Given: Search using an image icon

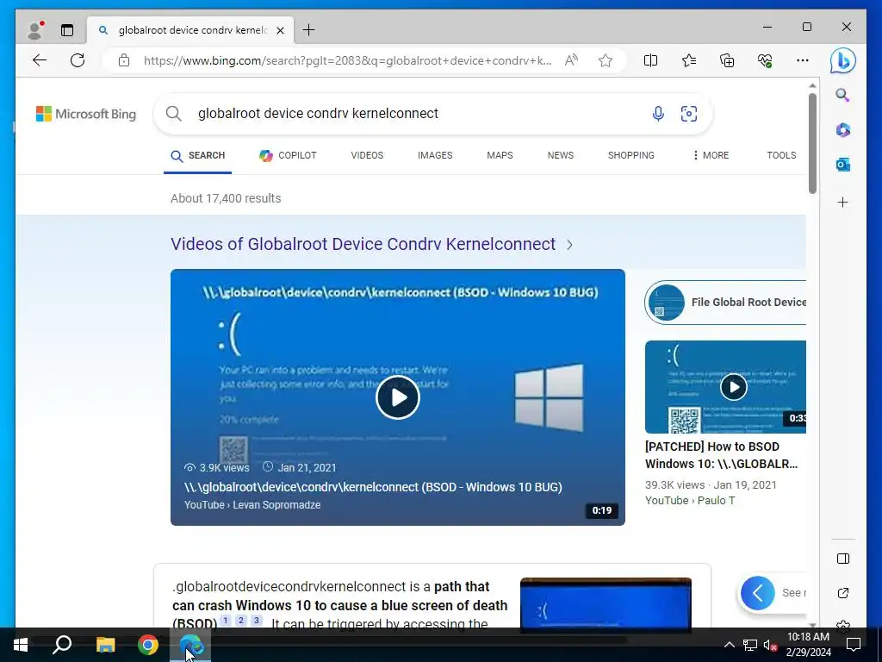Looking at the screenshot, I should 688,114.
